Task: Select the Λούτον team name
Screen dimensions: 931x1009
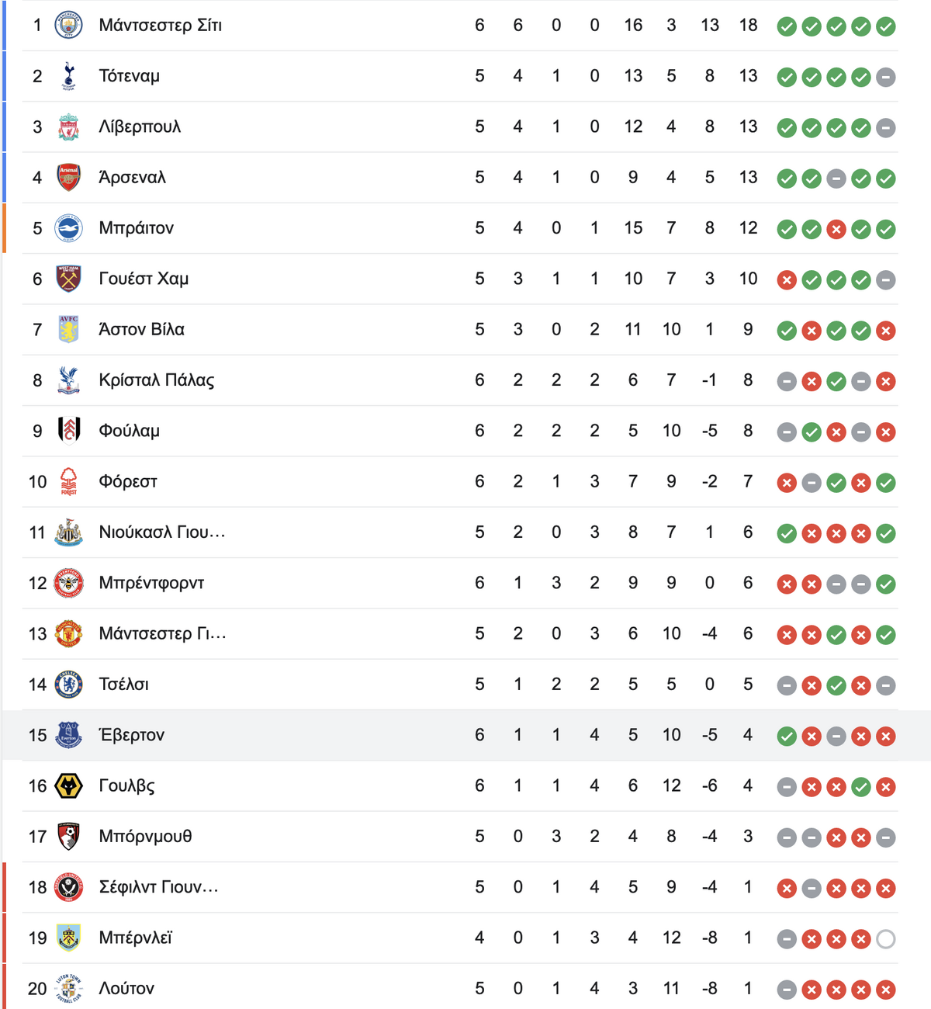Action: 126,989
